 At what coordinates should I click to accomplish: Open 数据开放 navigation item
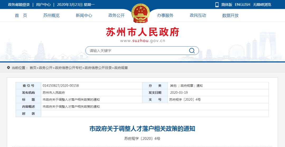point(230,15)
